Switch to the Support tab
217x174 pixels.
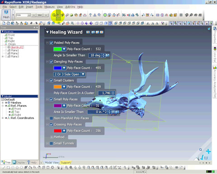pyautogui.click(x=66, y=163)
